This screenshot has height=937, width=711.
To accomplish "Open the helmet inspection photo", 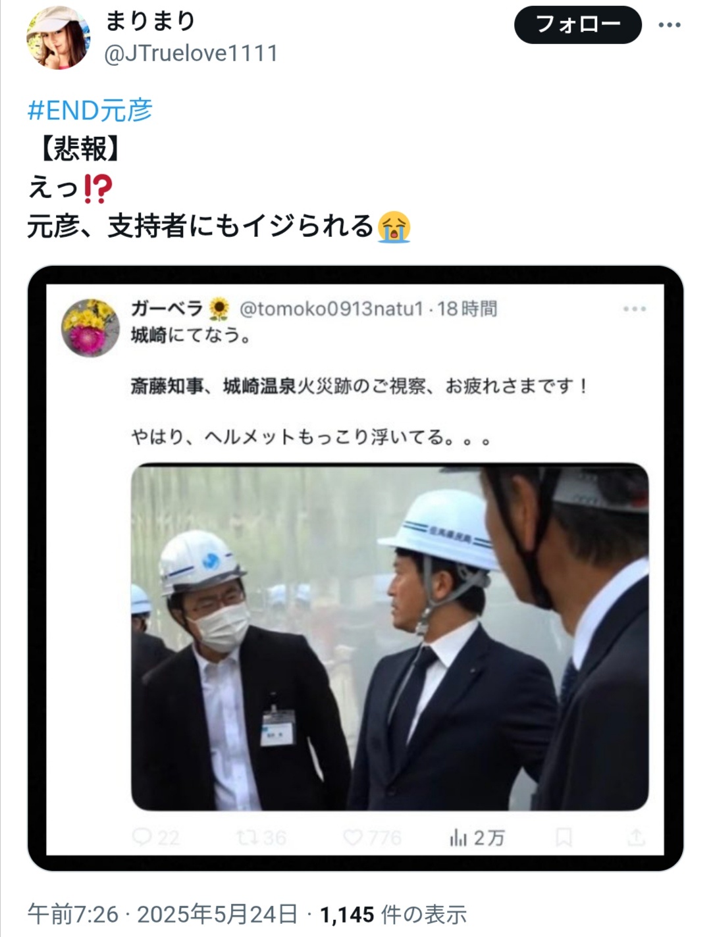I will point(390,637).
